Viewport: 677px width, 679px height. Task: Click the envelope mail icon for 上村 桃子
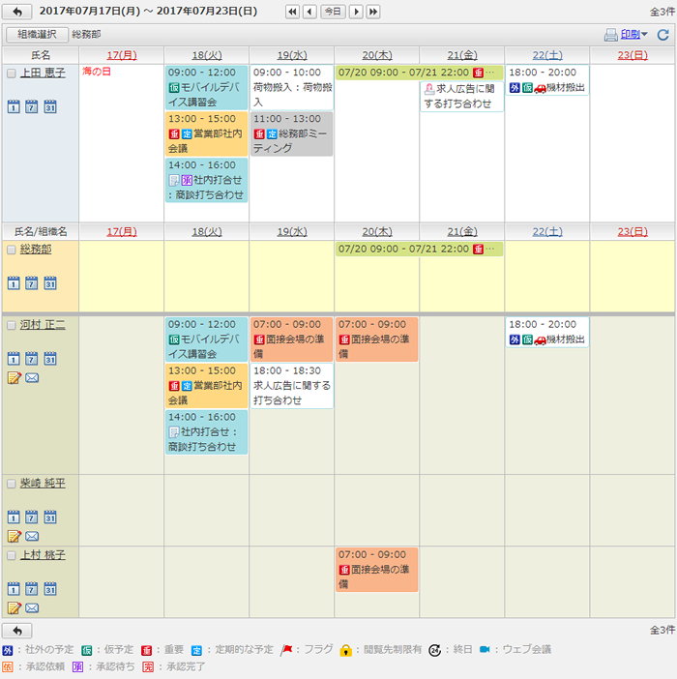coord(32,608)
